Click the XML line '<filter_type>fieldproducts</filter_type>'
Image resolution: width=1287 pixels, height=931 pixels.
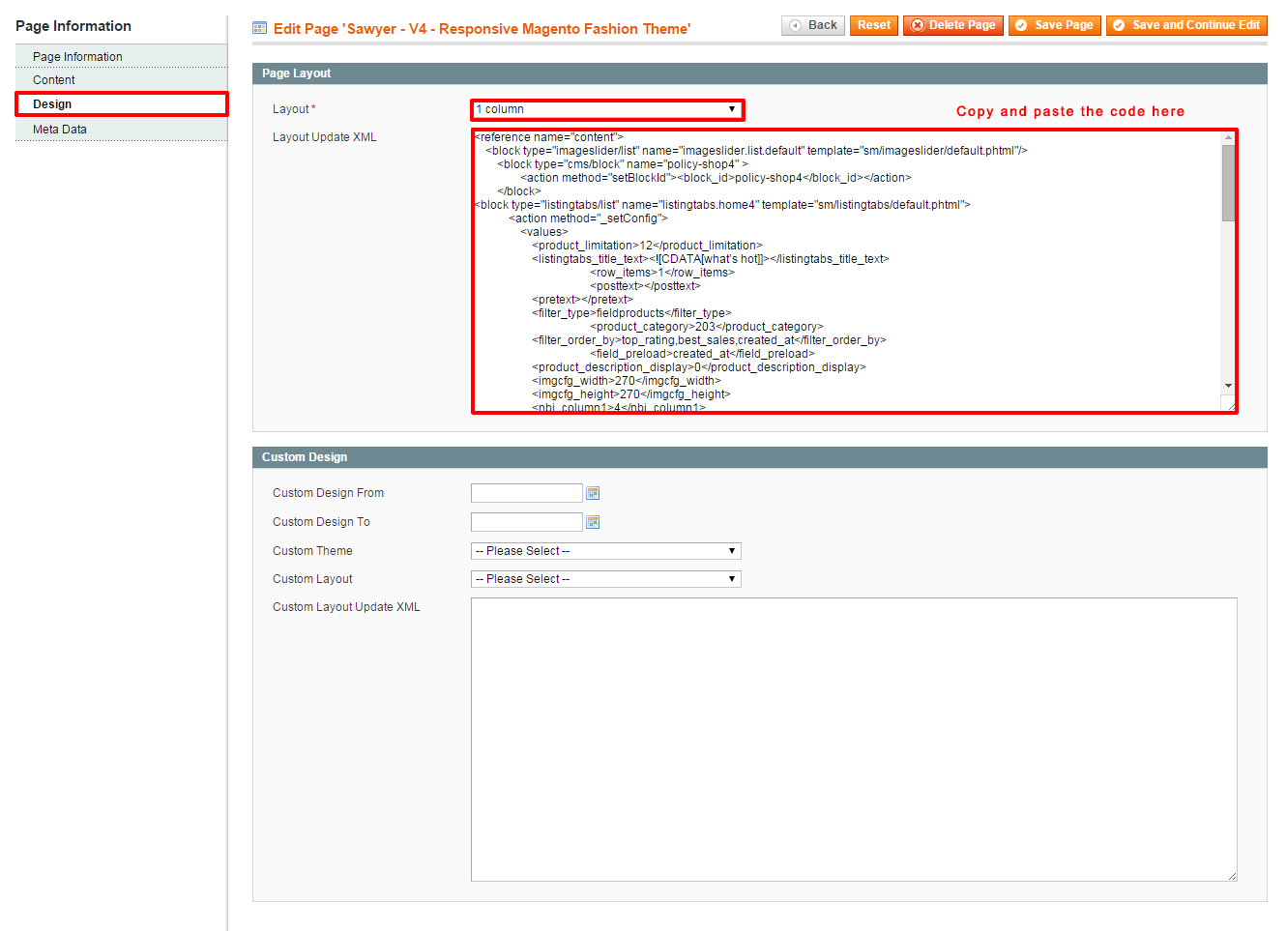pyautogui.click(x=631, y=313)
